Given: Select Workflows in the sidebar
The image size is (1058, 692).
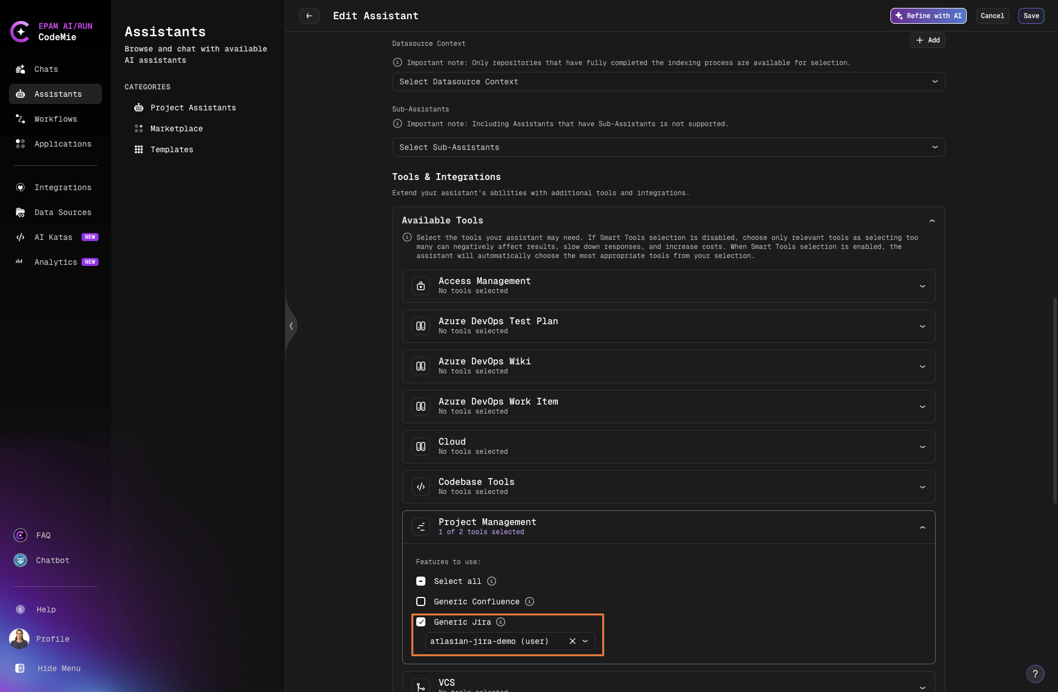Looking at the screenshot, I should [x=56, y=119].
